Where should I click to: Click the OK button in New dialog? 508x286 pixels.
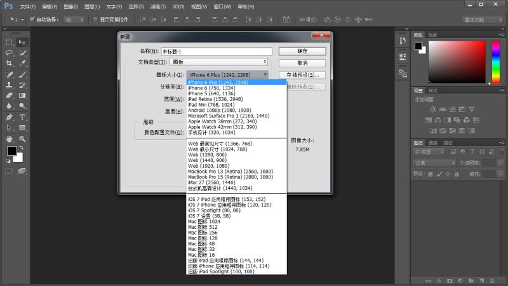[x=302, y=51]
